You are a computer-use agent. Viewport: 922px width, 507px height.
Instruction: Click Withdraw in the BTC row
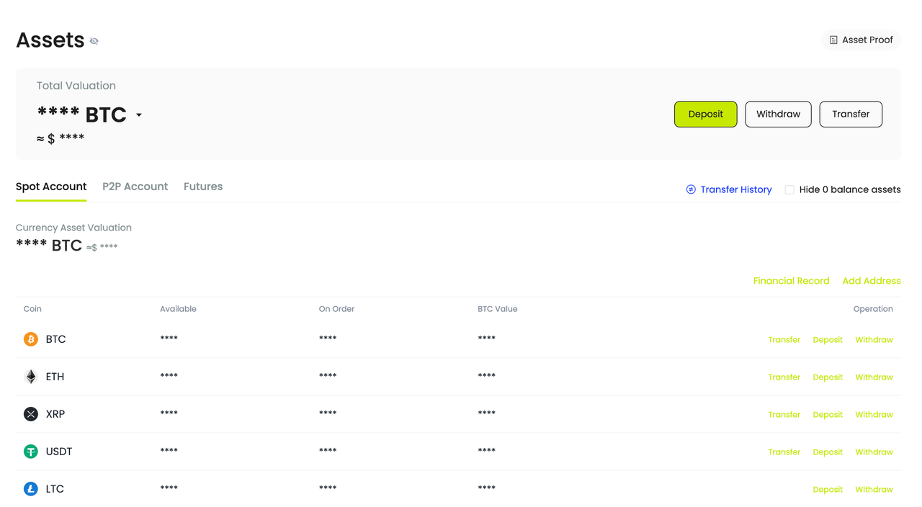[x=874, y=340]
